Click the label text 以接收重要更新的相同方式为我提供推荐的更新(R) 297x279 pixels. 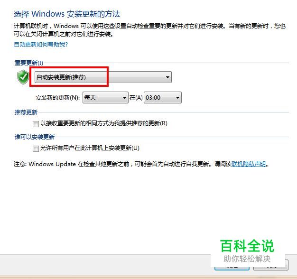click(104, 123)
